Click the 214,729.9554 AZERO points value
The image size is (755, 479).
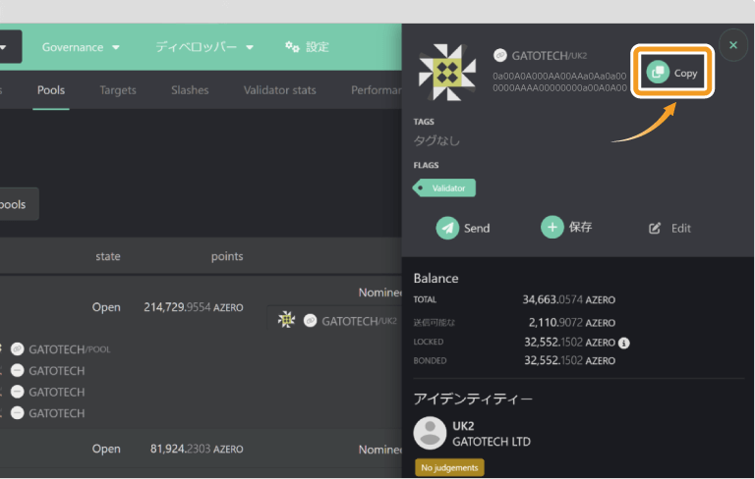click(194, 307)
